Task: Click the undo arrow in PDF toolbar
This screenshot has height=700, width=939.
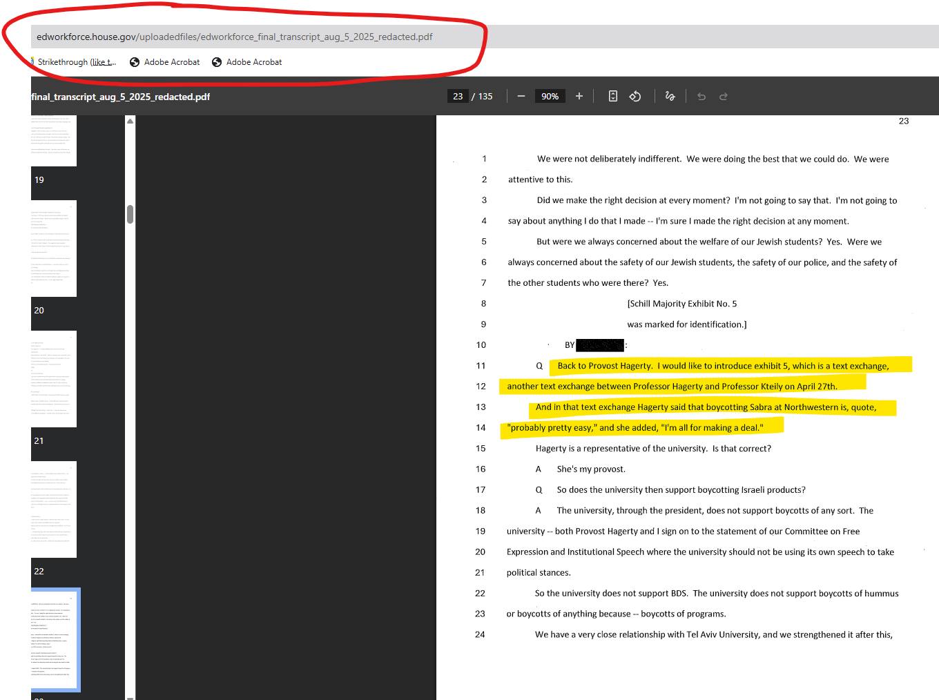Action: tap(701, 97)
